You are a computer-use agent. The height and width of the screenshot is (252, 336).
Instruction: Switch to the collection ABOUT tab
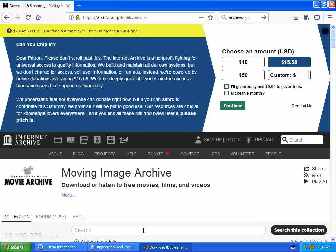click(80, 217)
